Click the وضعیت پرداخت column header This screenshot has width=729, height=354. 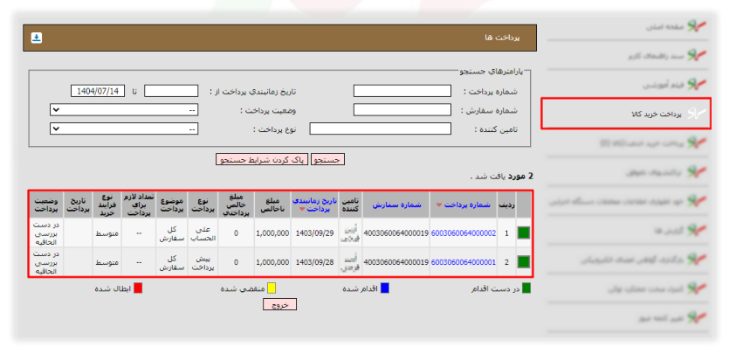pyautogui.click(x=46, y=205)
